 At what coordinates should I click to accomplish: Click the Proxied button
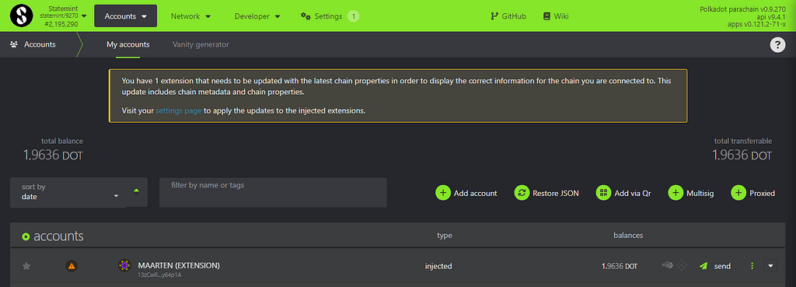pos(752,193)
